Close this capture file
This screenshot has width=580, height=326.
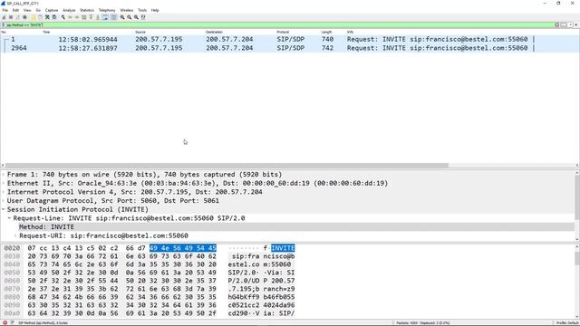click(x=47, y=17)
